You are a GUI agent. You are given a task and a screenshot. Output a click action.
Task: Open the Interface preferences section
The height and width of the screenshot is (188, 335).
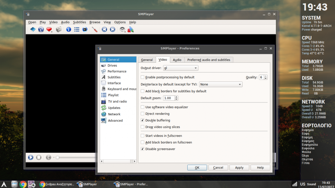[x=118, y=83]
